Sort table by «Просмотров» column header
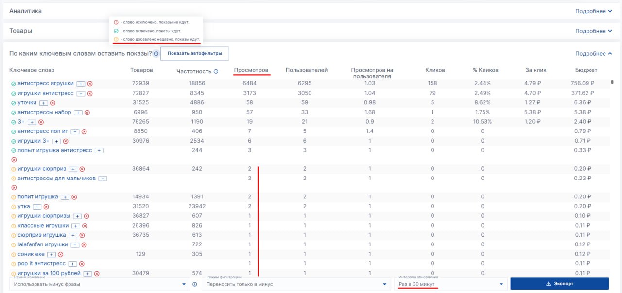This screenshot has width=622, height=293. [x=251, y=70]
